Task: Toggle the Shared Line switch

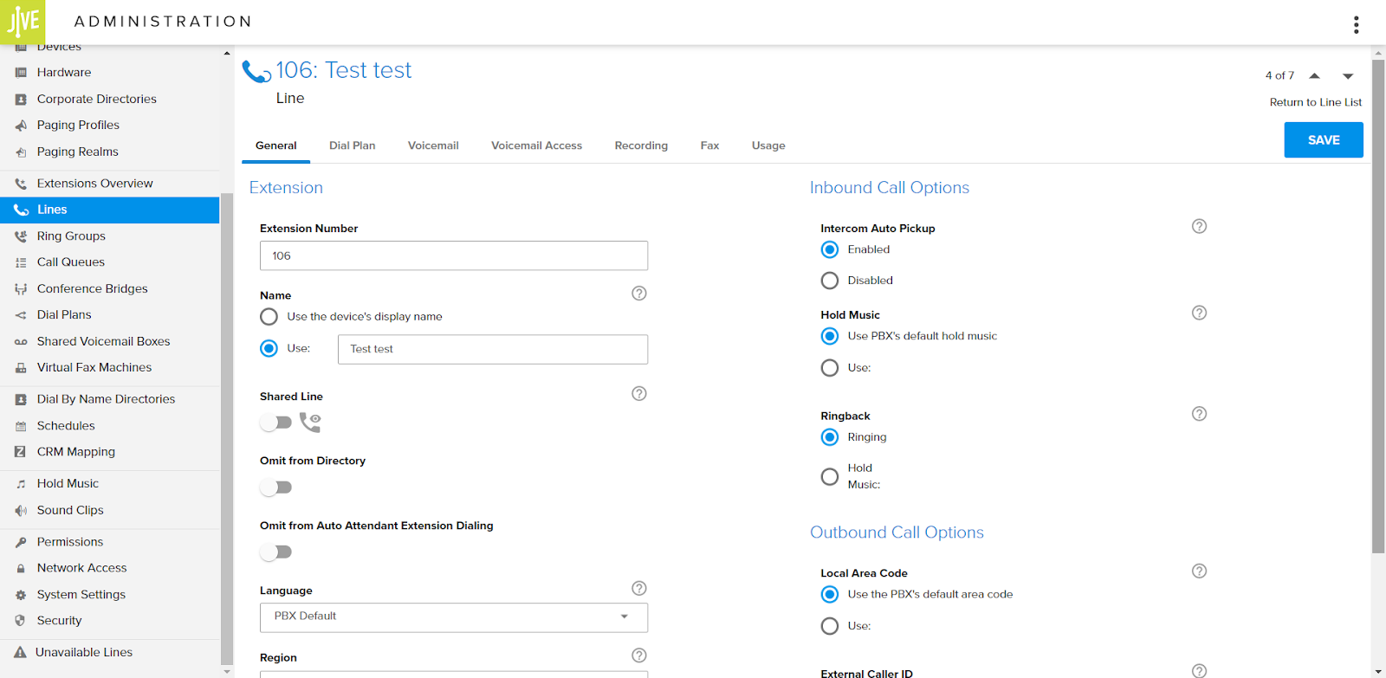Action: pyautogui.click(x=276, y=423)
